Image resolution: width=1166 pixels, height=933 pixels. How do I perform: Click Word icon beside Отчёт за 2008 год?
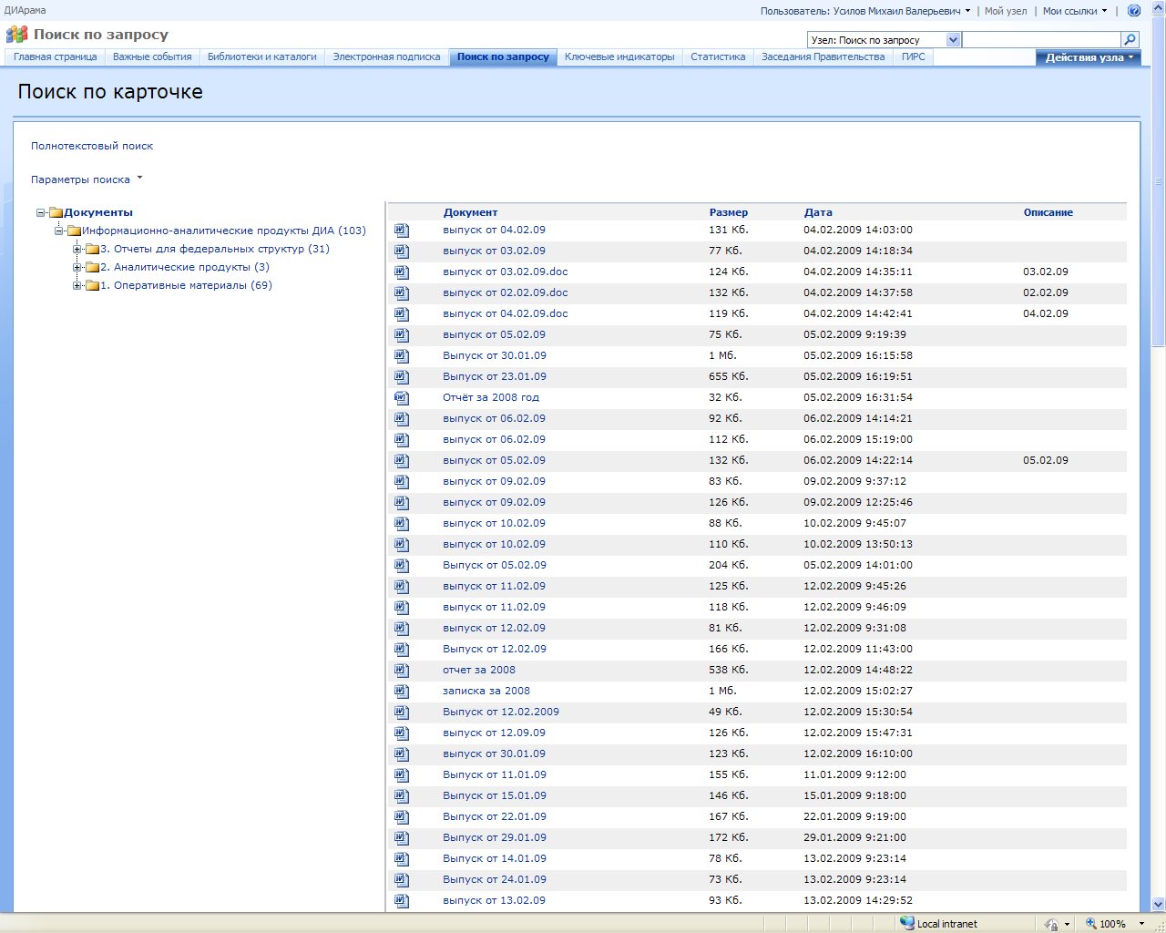(x=402, y=398)
